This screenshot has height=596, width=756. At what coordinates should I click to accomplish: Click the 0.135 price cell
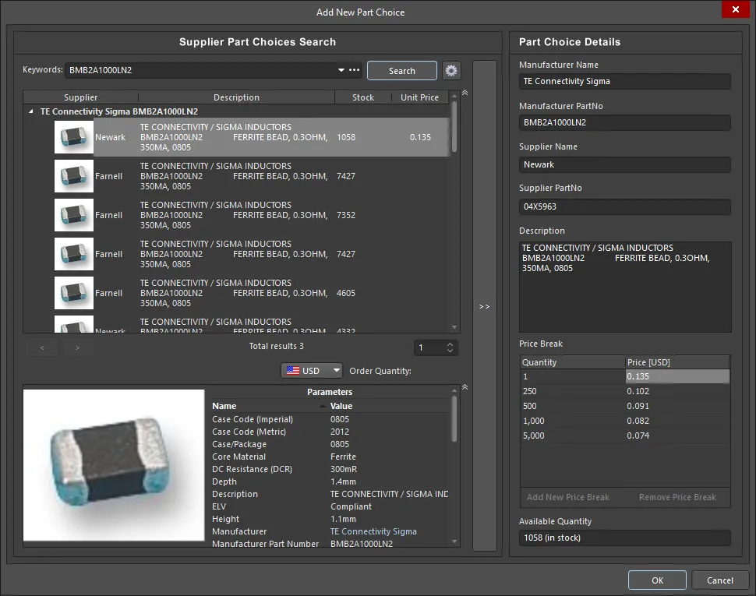[677, 376]
